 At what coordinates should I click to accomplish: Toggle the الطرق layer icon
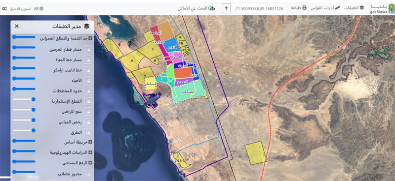click(88, 132)
